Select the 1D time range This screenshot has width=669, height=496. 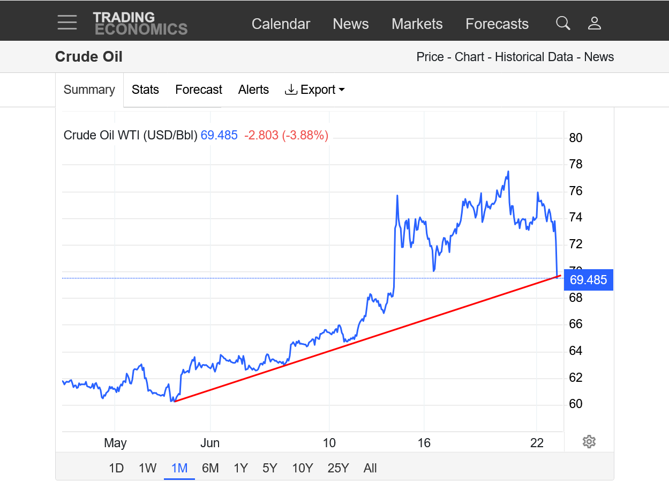point(116,468)
